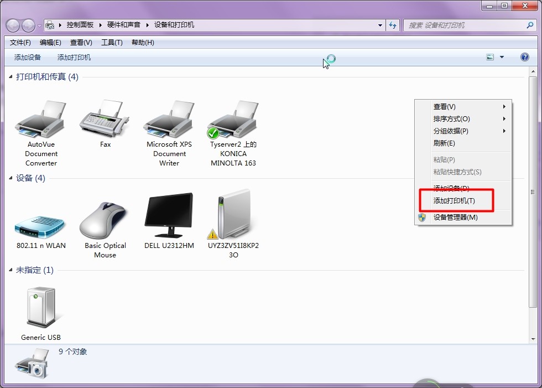
Task: Collapse the 设备 (4) group
Action: (x=11, y=178)
